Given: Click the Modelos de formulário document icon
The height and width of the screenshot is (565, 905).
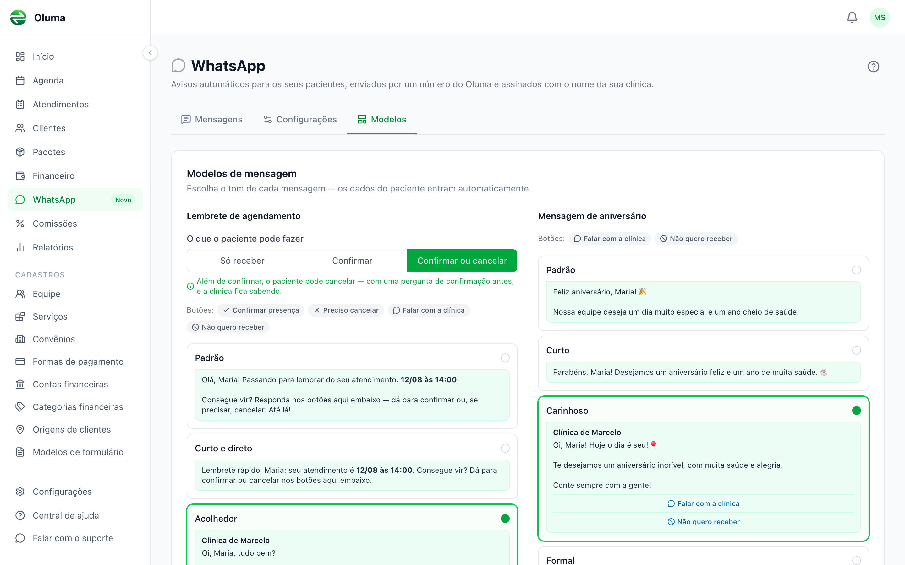Looking at the screenshot, I should (20, 452).
